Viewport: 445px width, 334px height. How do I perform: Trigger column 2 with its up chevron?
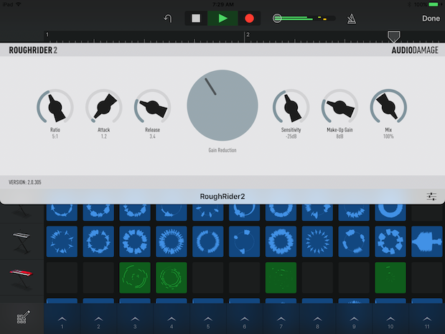pyautogui.click(x=98, y=319)
